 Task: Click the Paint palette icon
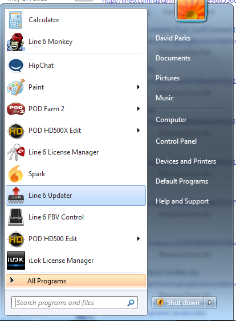pos(16,87)
